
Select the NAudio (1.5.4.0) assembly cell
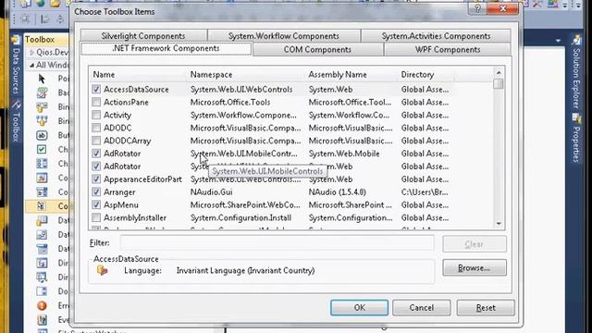[x=337, y=191]
